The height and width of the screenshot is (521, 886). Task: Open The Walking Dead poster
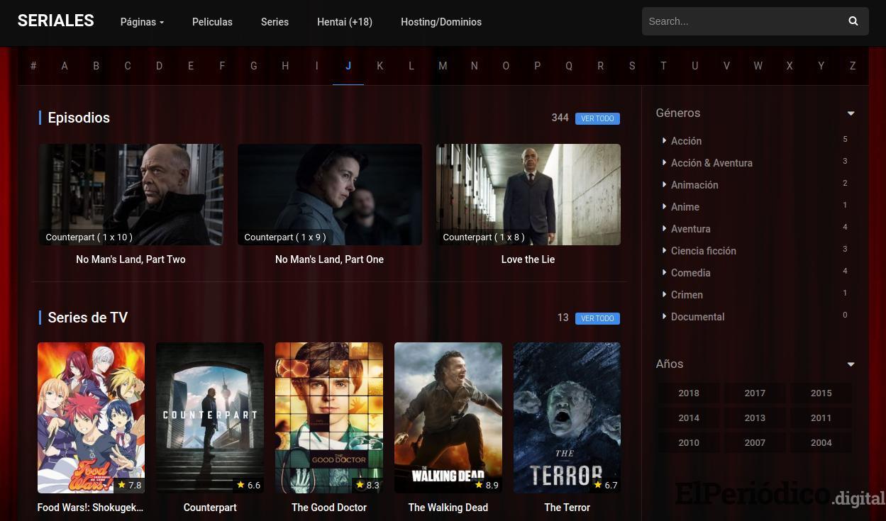tap(448, 418)
